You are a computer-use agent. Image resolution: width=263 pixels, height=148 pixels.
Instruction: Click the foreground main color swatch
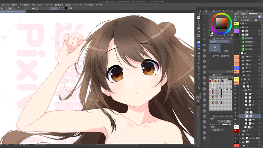pos(210,32)
